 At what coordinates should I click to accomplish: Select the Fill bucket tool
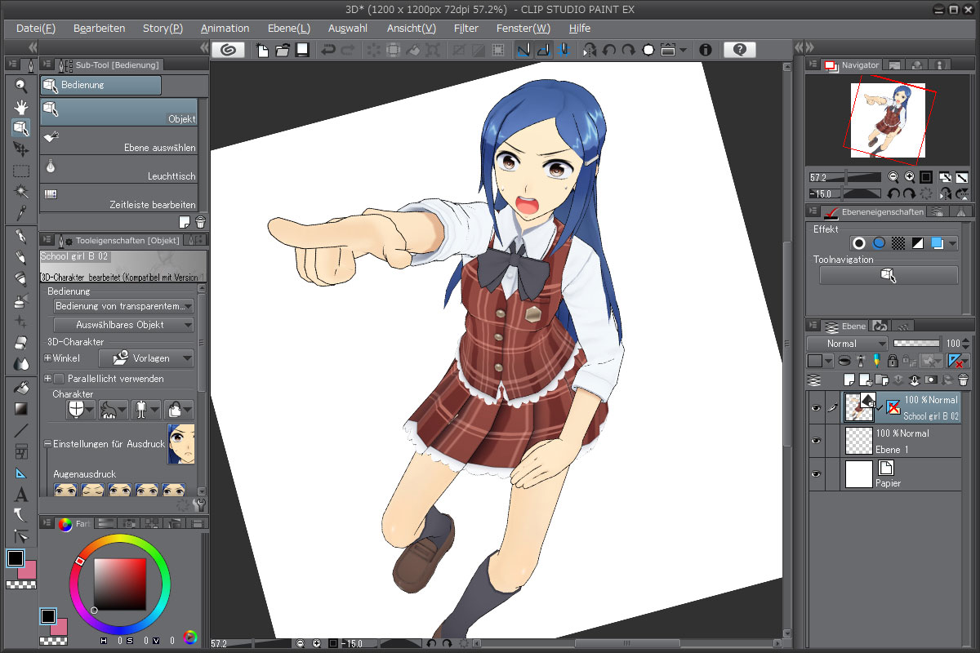click(21, 388)
